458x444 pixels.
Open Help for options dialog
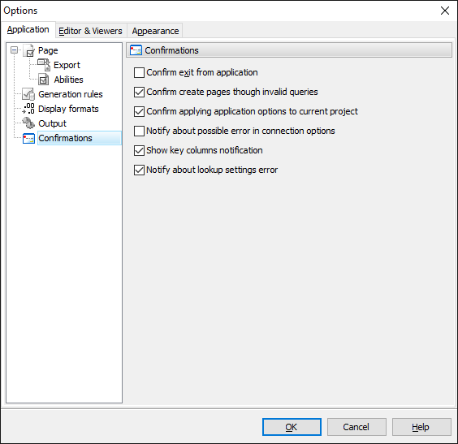pos(421,427)
